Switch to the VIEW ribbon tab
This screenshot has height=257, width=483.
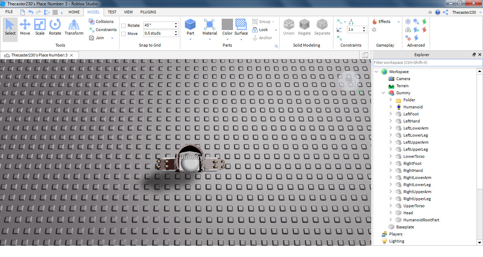tap(128, 12)
